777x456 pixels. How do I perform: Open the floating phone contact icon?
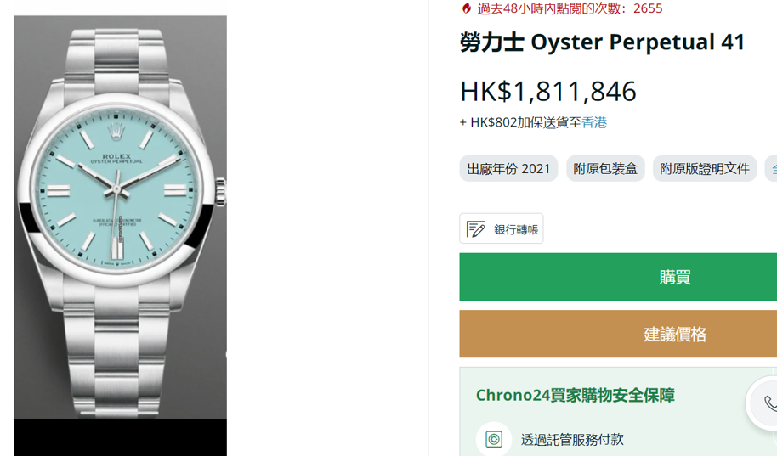767,403
